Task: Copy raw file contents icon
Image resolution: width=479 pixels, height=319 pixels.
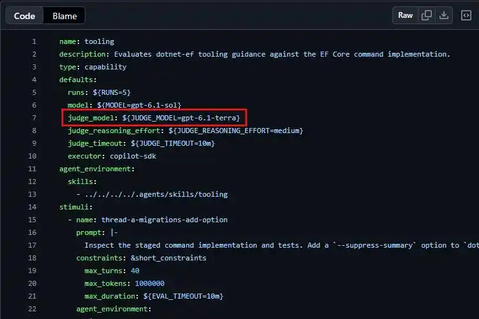Action: 427,15
